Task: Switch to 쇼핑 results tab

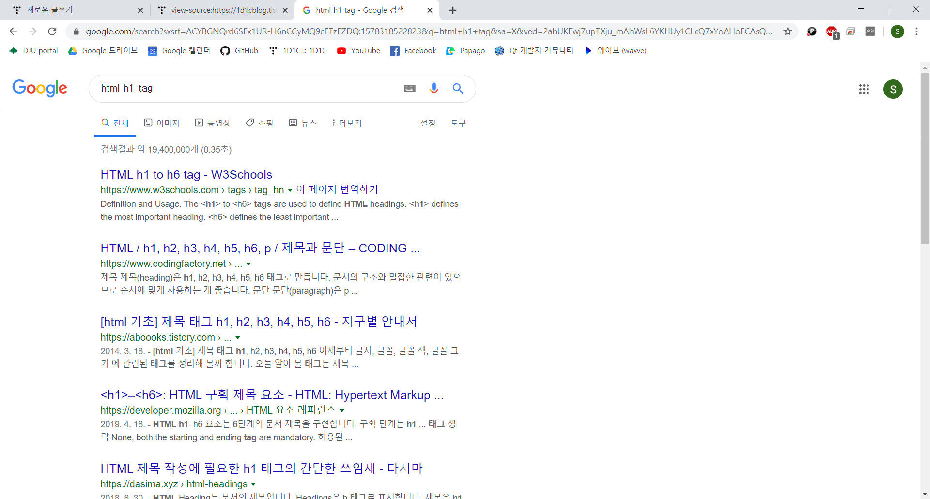Action: point(260,123)
